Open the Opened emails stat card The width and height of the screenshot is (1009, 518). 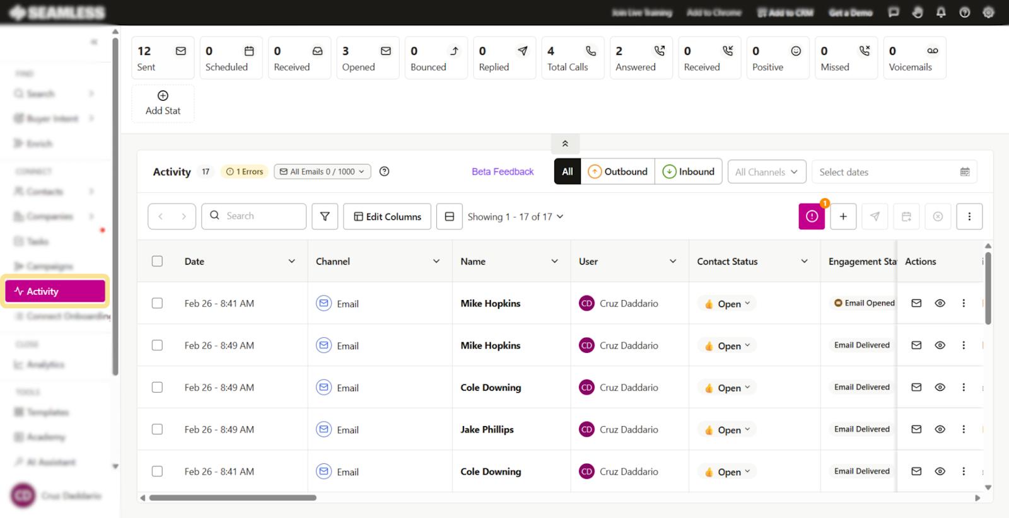[368, 58]
